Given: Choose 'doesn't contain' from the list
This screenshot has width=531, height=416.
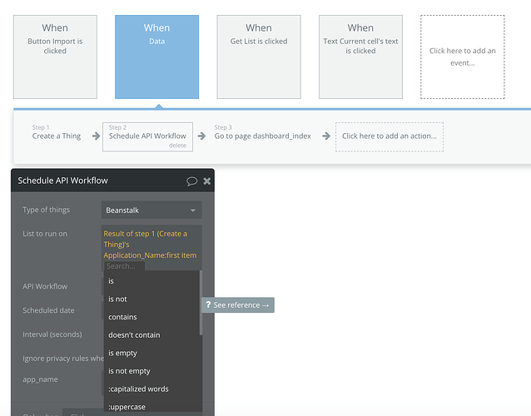Looking at the screenshot, I should pyautogui.click(x=151, y=334).
